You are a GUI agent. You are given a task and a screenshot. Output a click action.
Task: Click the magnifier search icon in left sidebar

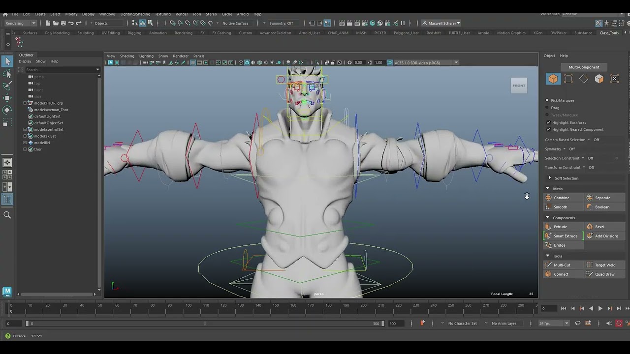pos(7,215)
